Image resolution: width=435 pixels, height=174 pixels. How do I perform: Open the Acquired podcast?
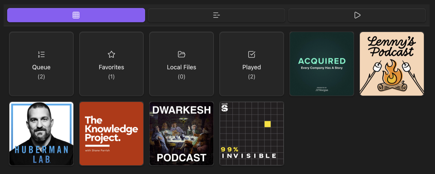point(322,64)
